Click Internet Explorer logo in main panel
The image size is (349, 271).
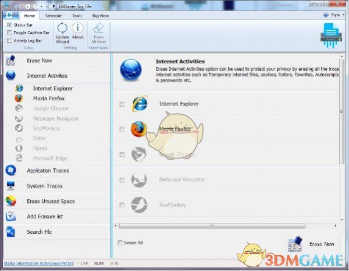pyautogui.click(x=140, y=104)
